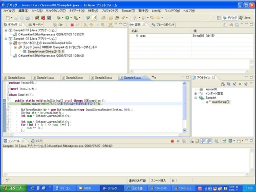256x192 pixels.
Task: Open the New wizard dropdown arrow
Action: 11,18
